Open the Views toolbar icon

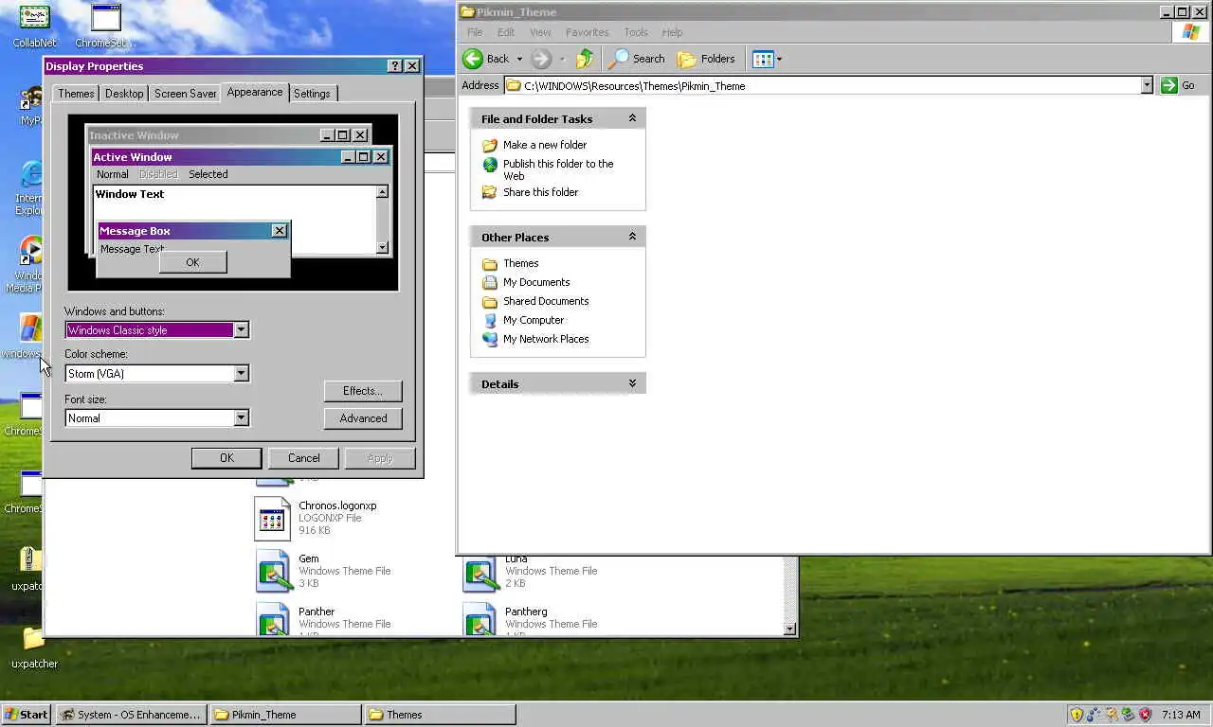(763, 59)
